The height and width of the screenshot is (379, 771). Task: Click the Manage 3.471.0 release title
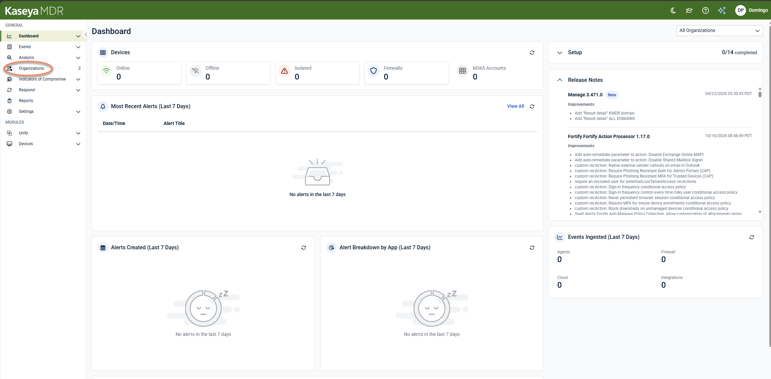[x=585, y=95]
